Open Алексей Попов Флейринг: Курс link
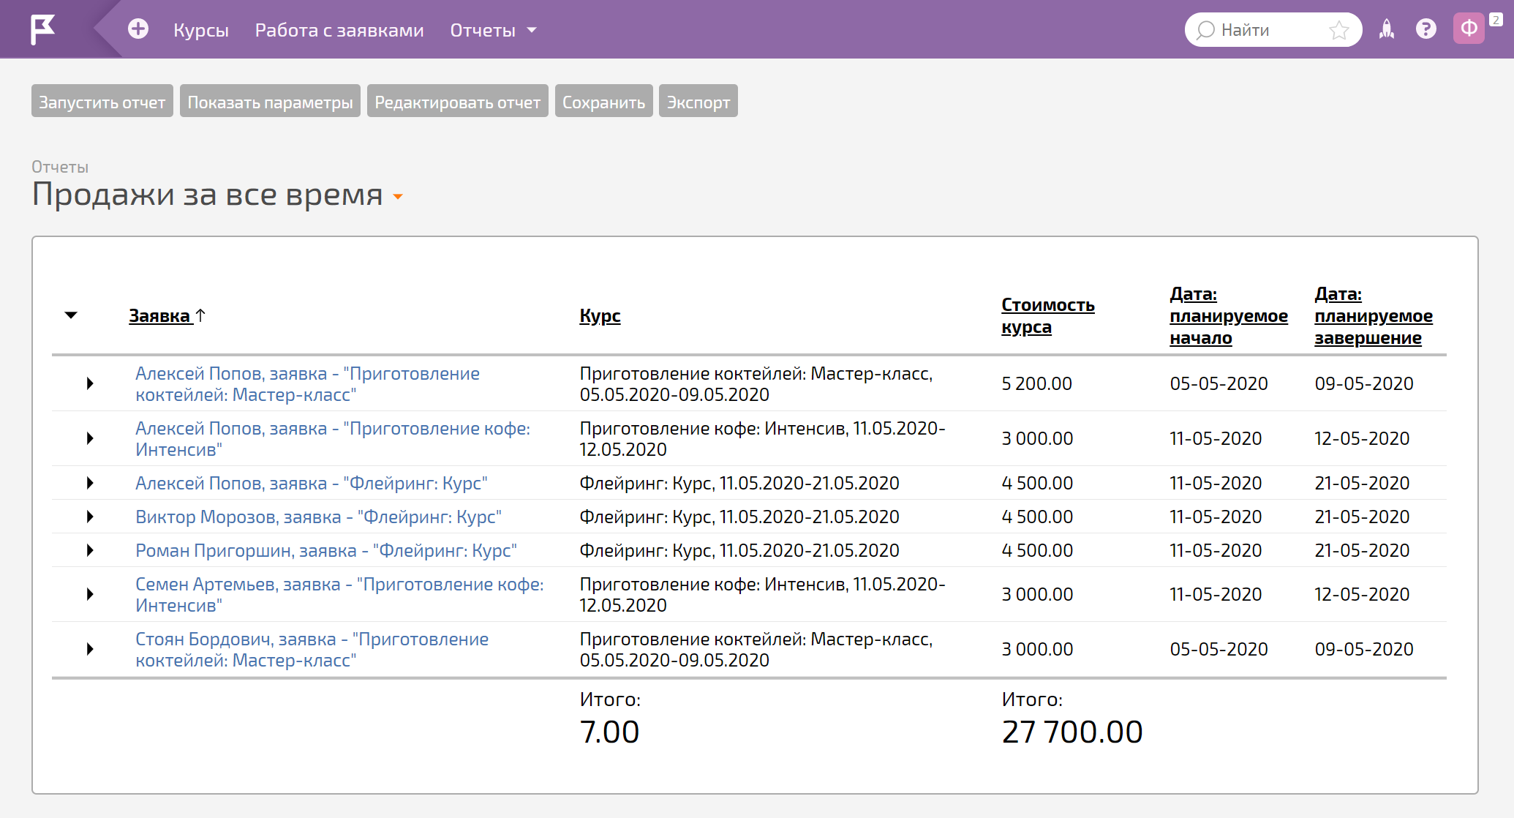This screenshot has width=1514, height=818. [312, 483]
